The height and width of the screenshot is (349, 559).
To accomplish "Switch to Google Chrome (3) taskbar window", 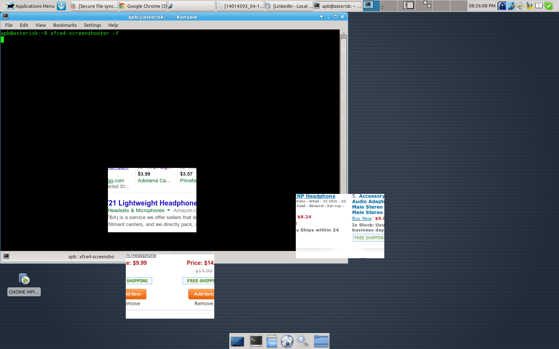I will tap(142, 6).
